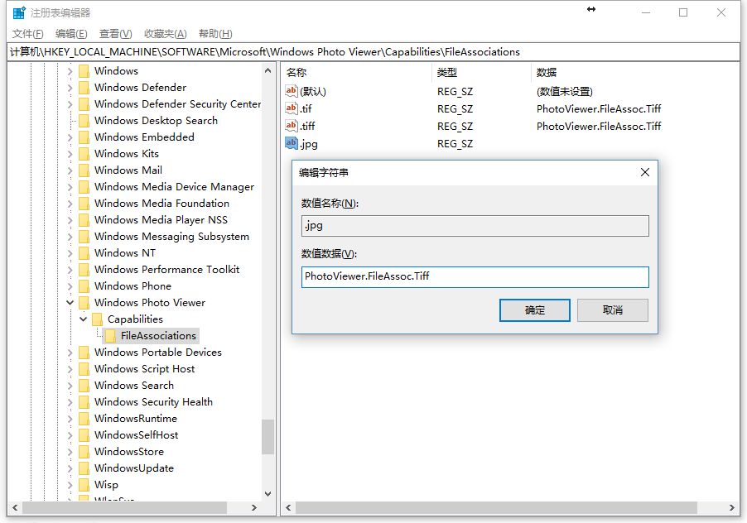Click the Capabilities folder icon
This screenshot has width=747, height=523.
coord(97,319)
